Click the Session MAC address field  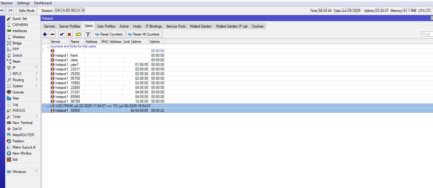[x=70, y=10]
